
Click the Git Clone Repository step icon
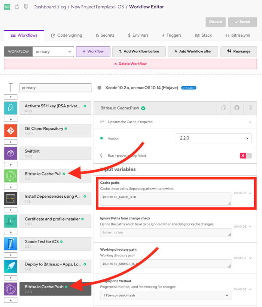coord(10,131)
